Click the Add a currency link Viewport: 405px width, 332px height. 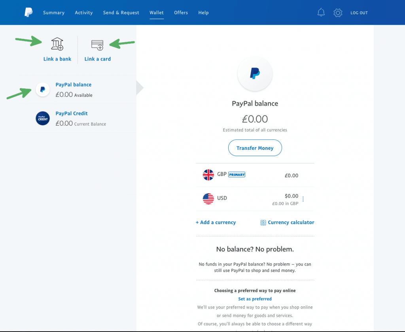[216, 223]
